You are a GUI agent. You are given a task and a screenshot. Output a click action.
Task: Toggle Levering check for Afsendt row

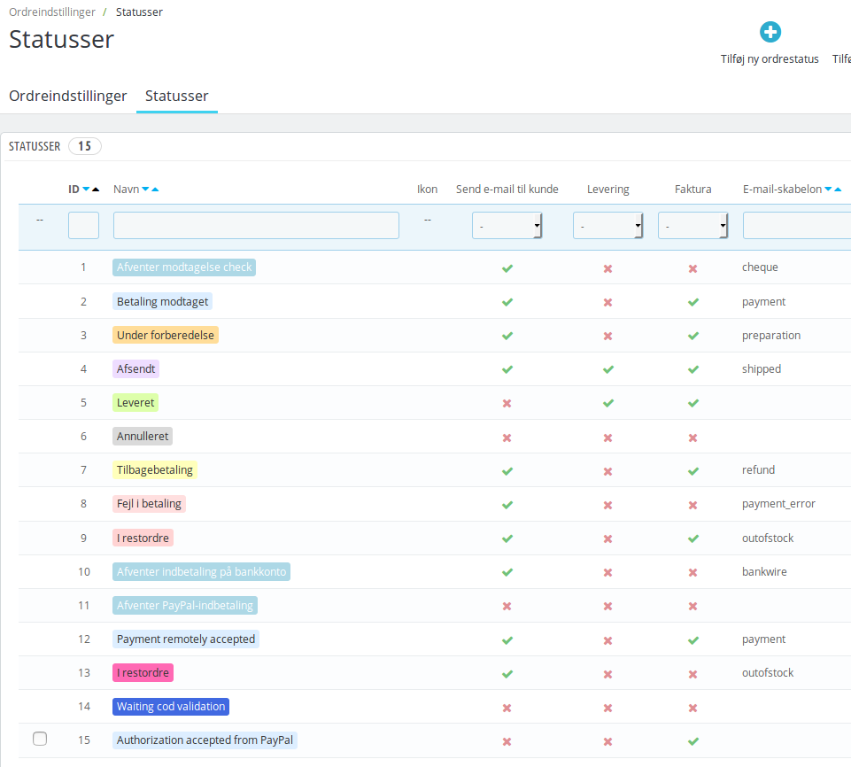[x=607, y=369]
